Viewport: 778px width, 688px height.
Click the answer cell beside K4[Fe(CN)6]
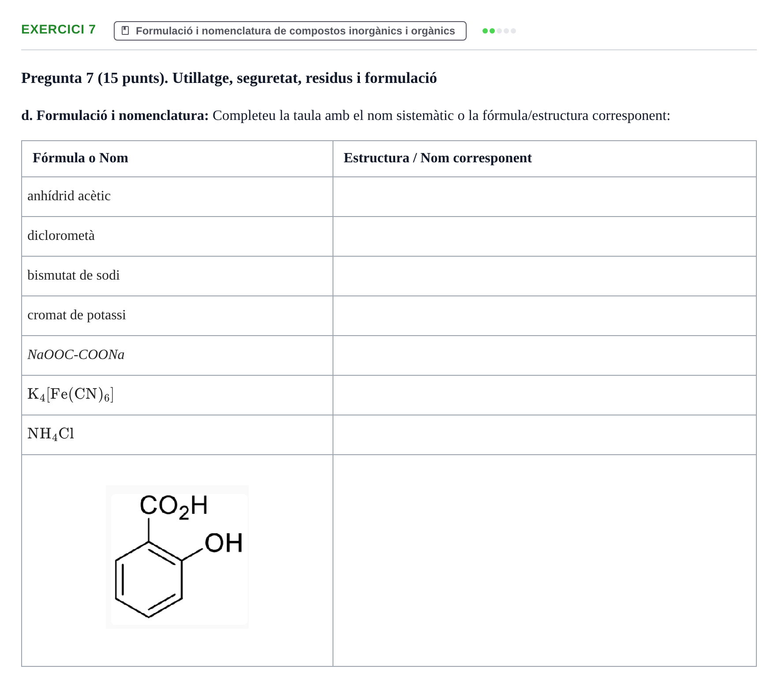(x=545, y=395)
